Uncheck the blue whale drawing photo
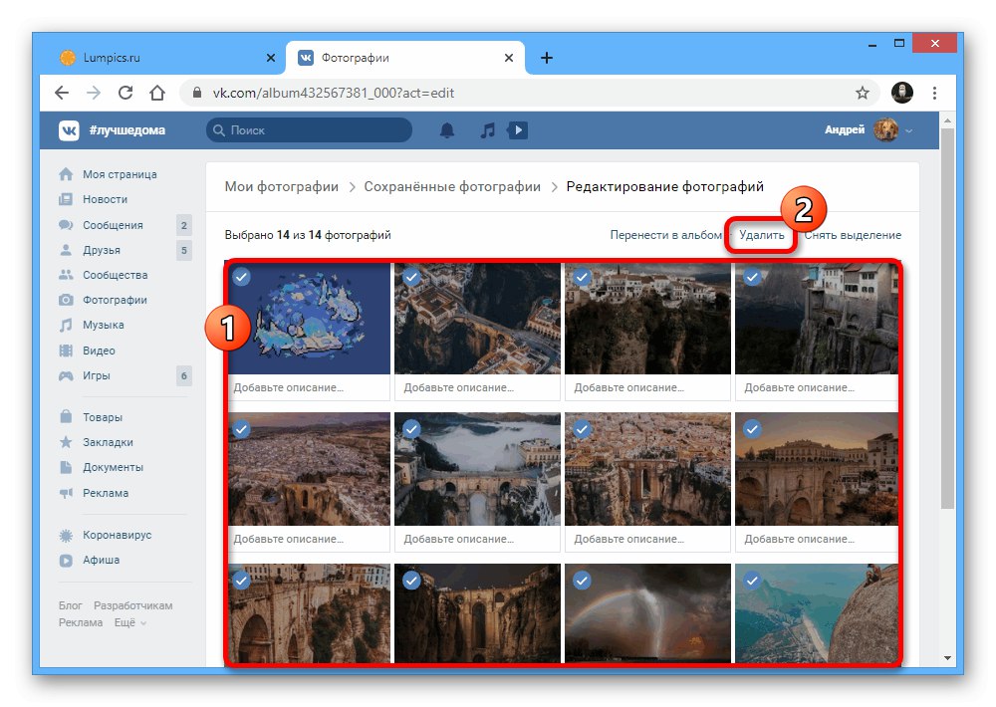Image resolution: width=996 pixels, height=707 pixels. tap(241, 277)
